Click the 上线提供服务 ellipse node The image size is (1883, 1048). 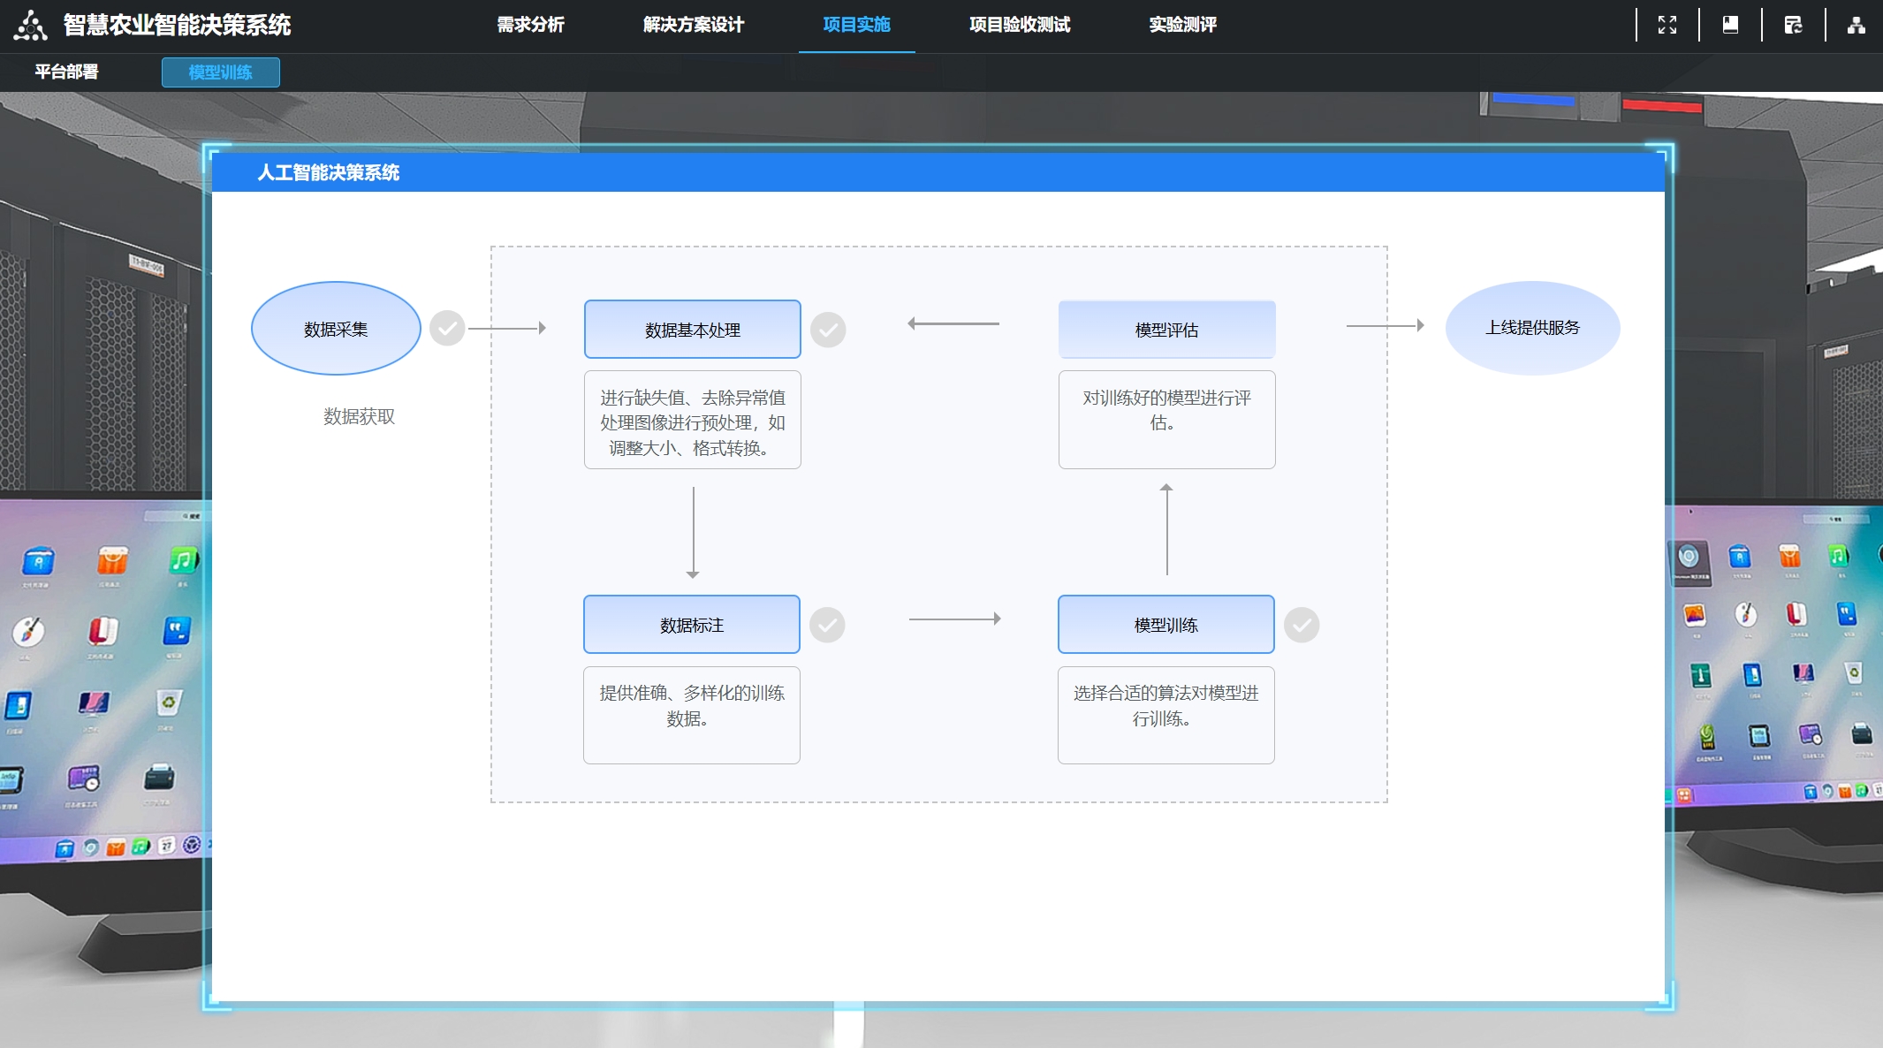(x=1532, y=328)
